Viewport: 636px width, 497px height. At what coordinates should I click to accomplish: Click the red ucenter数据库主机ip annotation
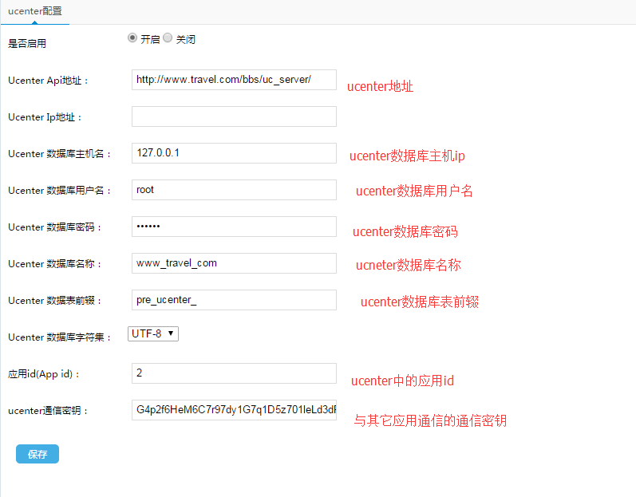(x=407, y=156)
